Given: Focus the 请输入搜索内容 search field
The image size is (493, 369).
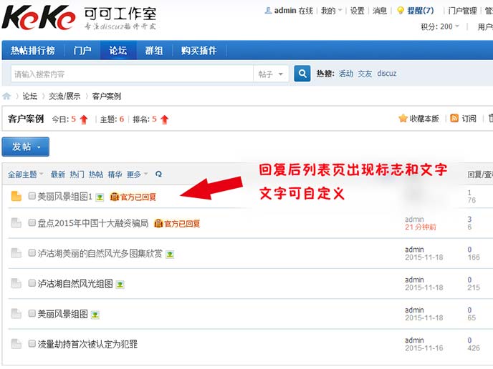Looking at the screenshot, I should click(132, 74).
